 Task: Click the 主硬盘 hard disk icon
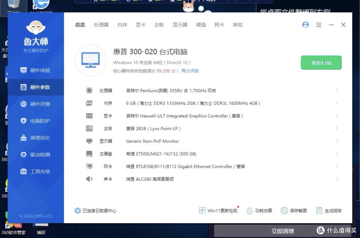click(x=89, y=154)
